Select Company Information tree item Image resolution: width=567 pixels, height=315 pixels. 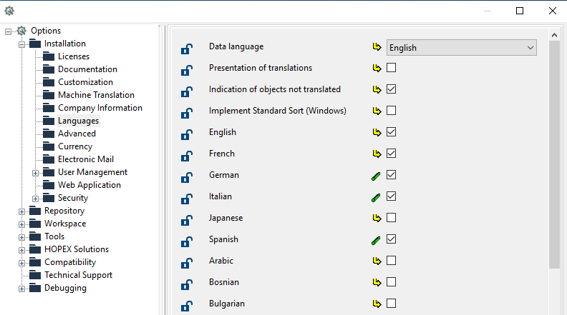[100, 108]
